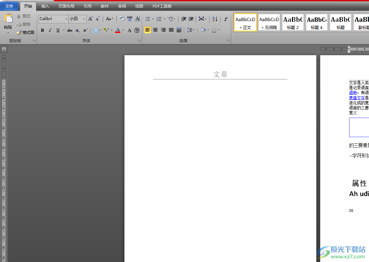Justify paragraph text
369x262 pixels.
tap(171, 30)
